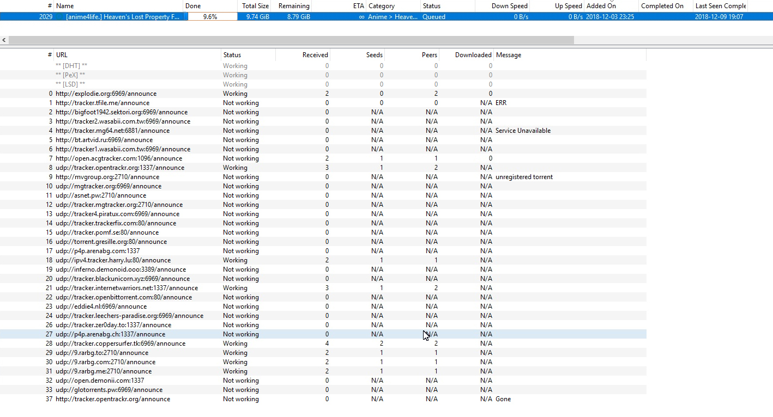
Task: Select tracker http://open.acgtracker.com:1096/announce
Action: pos(323,158)
